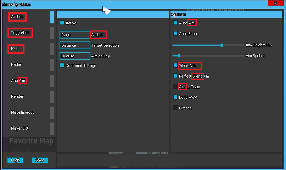The width and height of the screenshot is (286, 170).
Task: Click the indicator bar beside Render
Action: click(52, 97)
